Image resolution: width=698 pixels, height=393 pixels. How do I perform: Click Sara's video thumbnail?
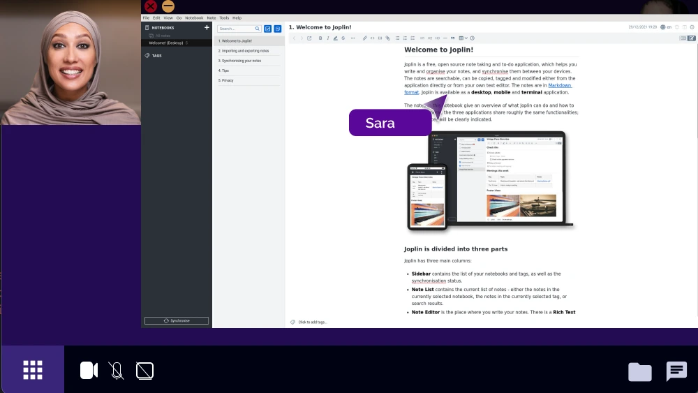[70, 62]
